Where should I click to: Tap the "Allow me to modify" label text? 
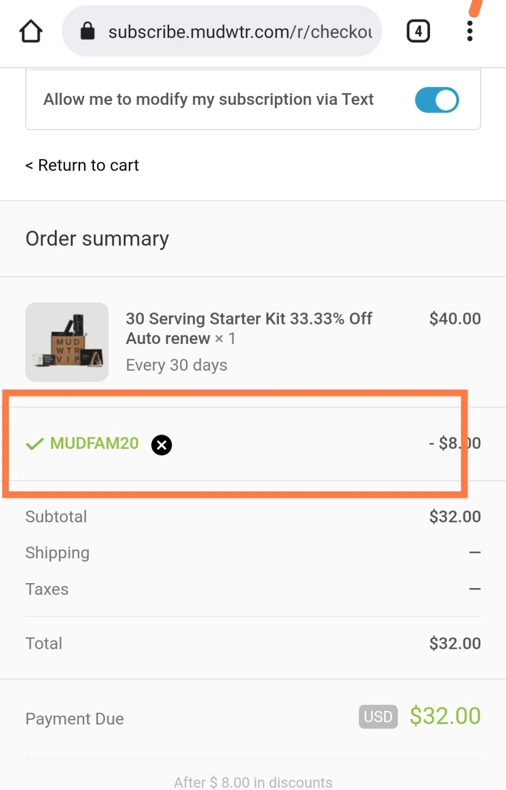tap(208, 100)
